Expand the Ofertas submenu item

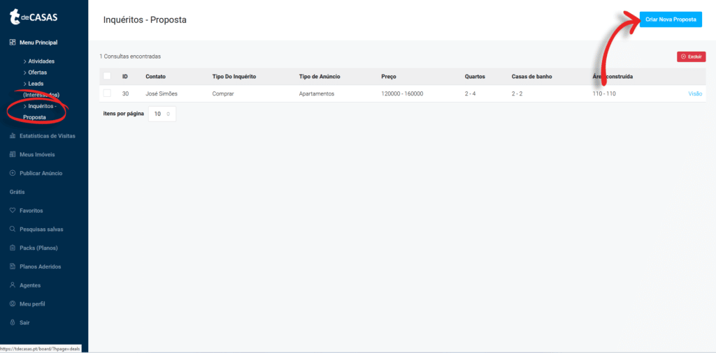coord(35,73)
